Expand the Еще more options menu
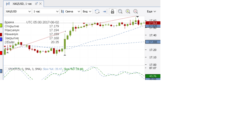238x134 pixels. coord(151,11)
